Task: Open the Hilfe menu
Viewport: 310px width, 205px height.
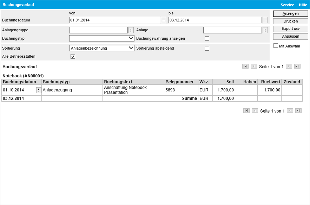Action: [303, 5]
